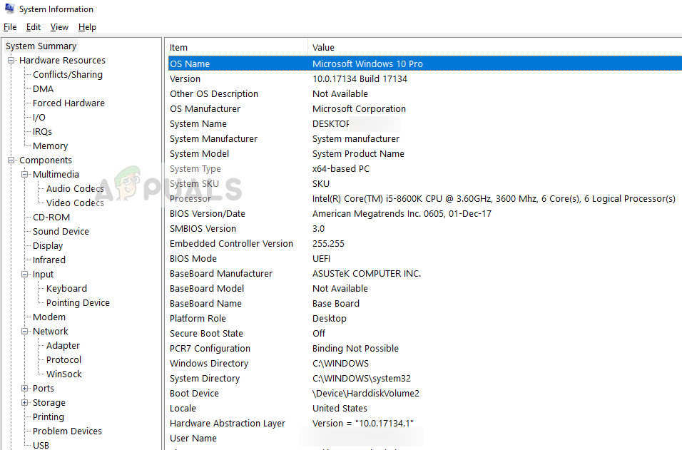Select Problem Devices tree item
Image resolution: width=682 pixels, height=450 pixels.
point(68,431)
